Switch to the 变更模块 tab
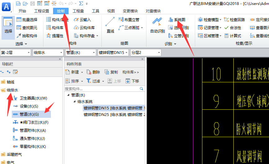The image size is (269, 164). (x=130, y=11)
